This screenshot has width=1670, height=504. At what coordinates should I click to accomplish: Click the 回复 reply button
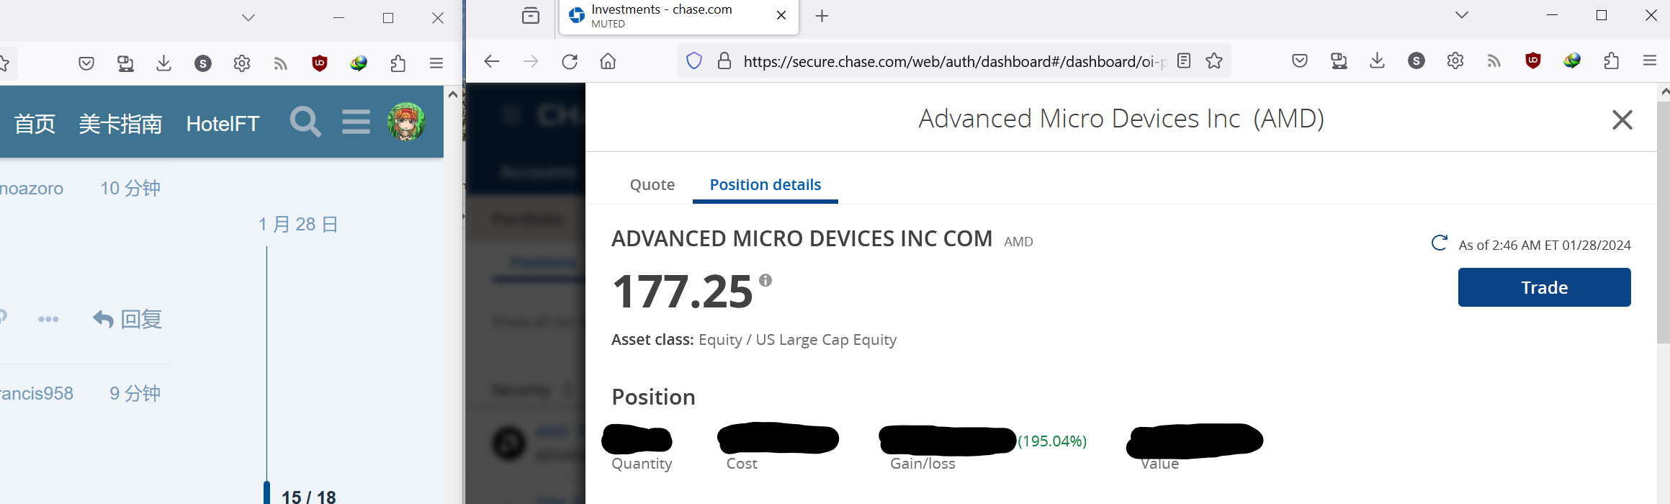pos(127,319)
